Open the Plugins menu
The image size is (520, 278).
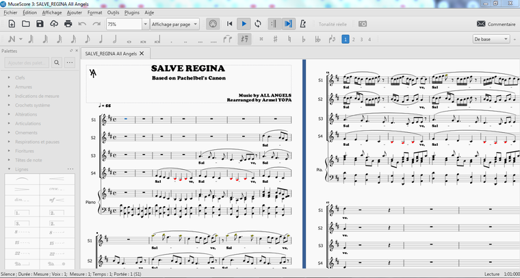(x=133, y=12)
